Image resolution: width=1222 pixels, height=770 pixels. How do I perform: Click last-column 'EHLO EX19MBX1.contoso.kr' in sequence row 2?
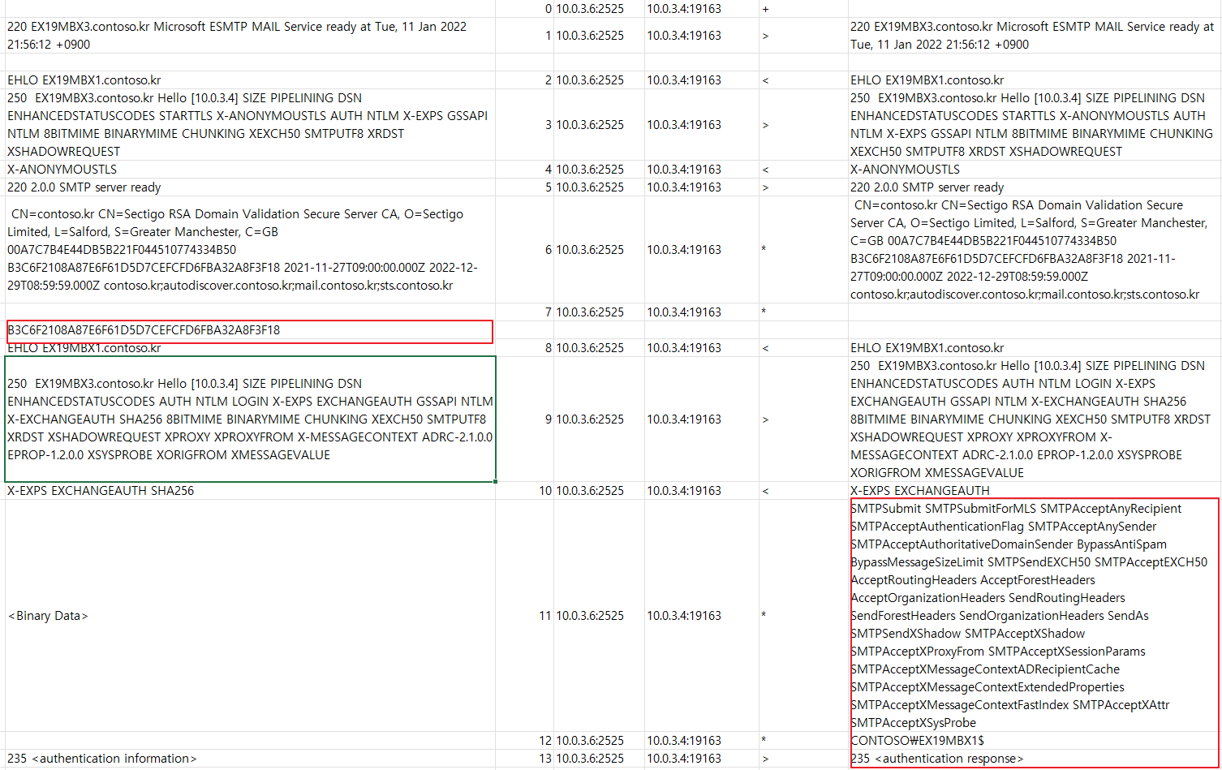[1035, 80]
